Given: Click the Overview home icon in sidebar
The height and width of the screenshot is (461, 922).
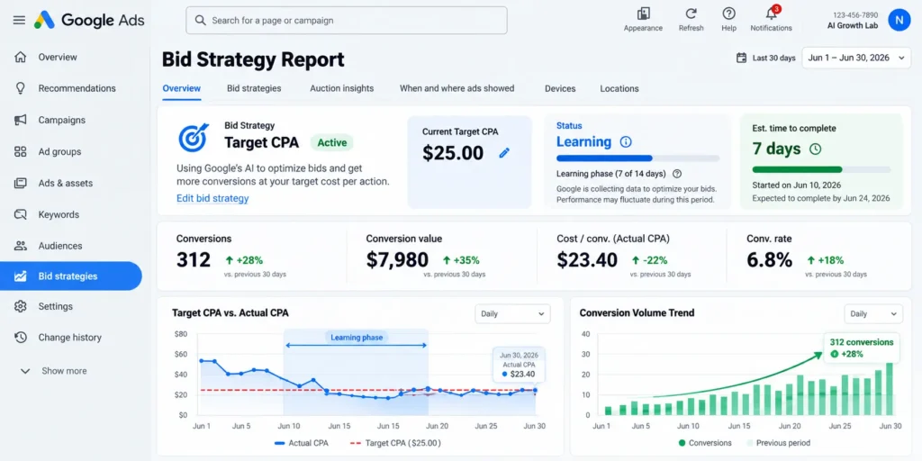Looking at the screenshot, I should [x=21, y=57].
